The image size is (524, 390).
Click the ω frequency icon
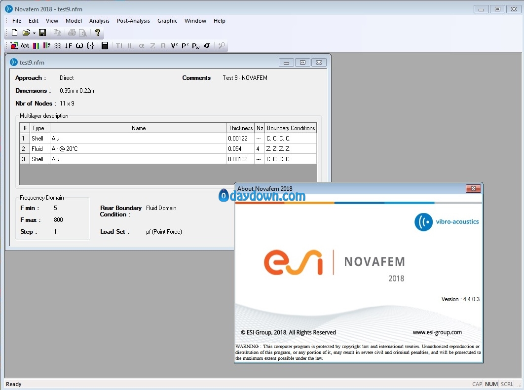79,46
